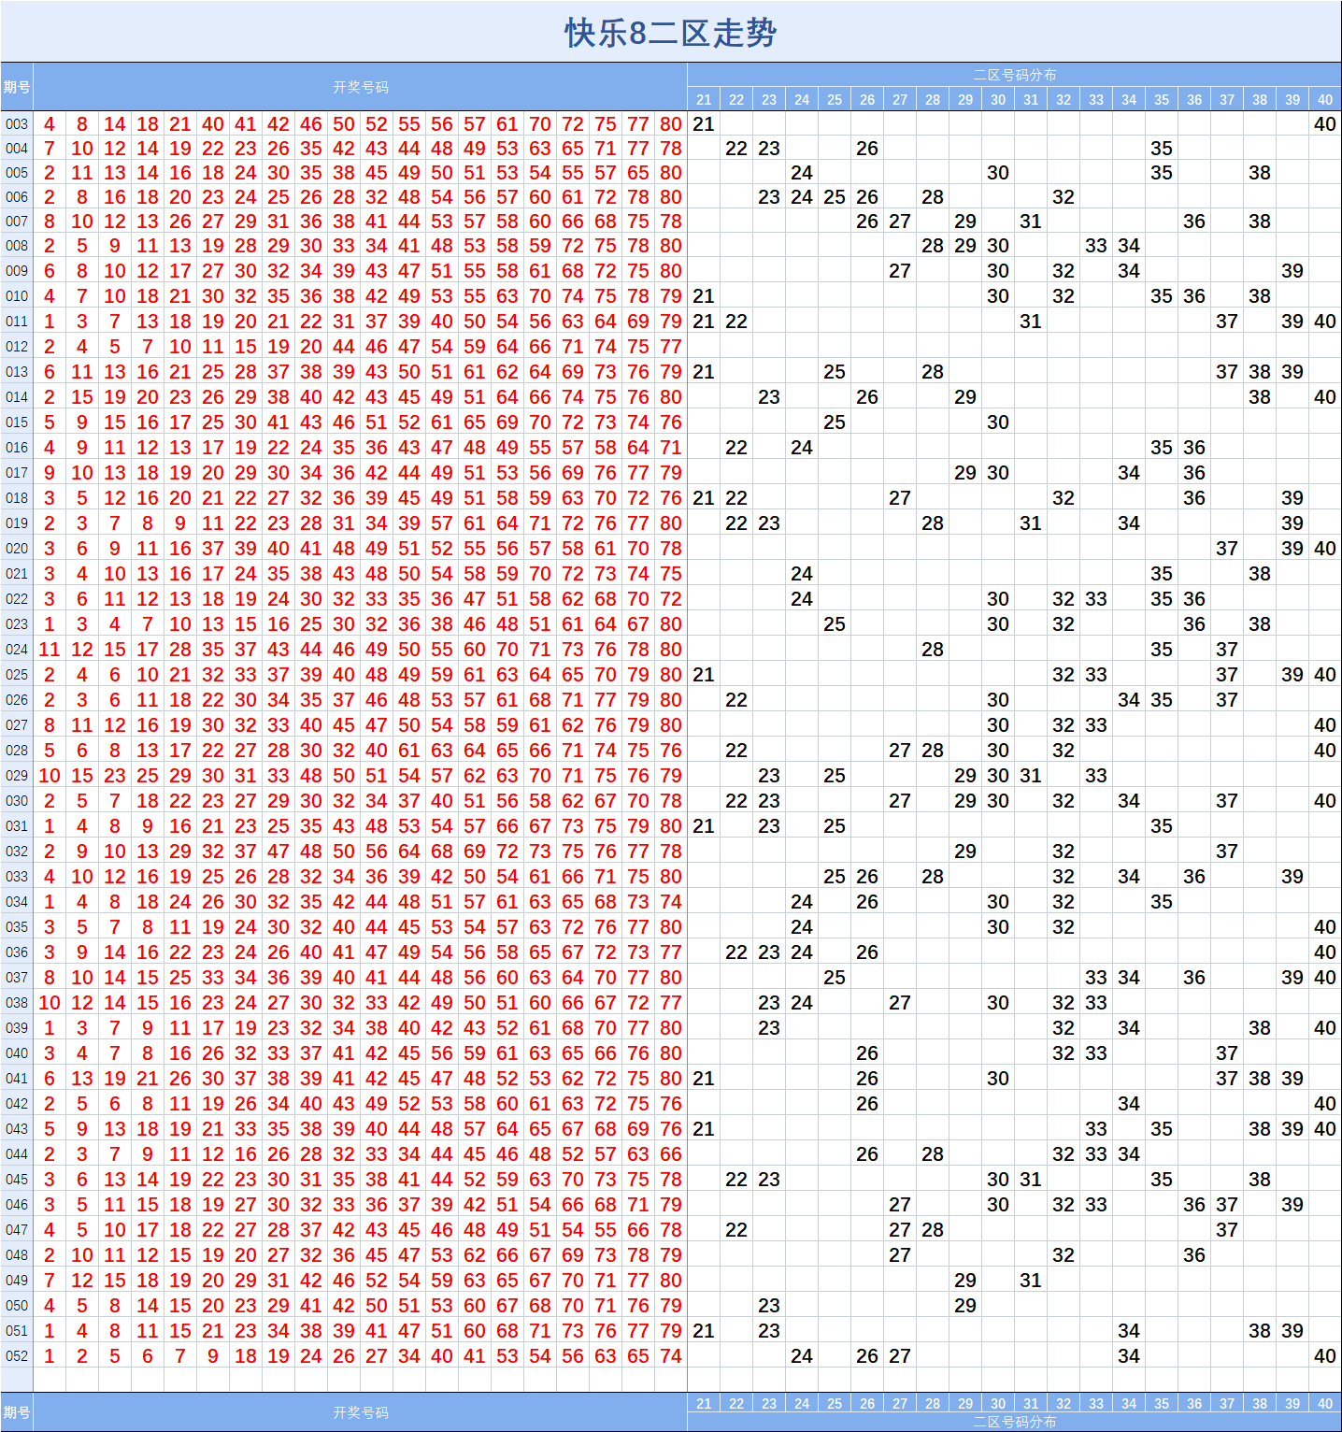Click zone number 30 in row 015
Viewport: 1342px width, 1432px height.
pyautogui.click(x=998, y=422)
